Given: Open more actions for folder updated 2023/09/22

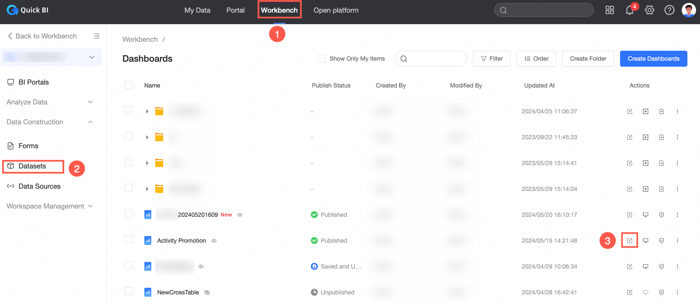Looking at the screenshot, I should point(677,137).
